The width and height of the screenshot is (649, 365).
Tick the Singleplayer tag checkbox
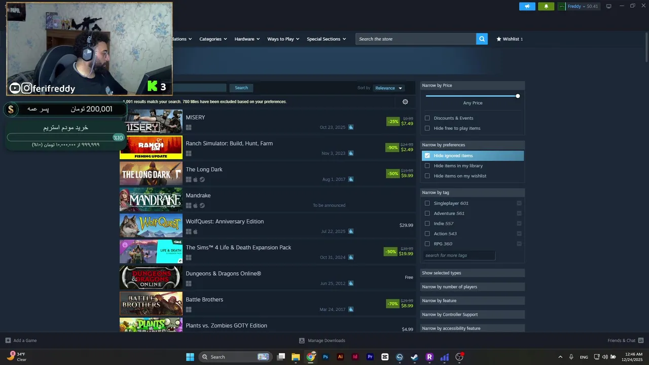pos(427,203)
